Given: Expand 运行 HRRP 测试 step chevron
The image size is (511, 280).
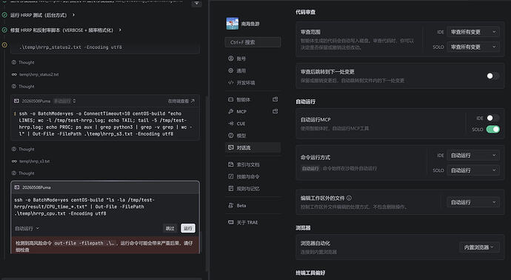Looking at the screenshot, I should tap(73, 15).
